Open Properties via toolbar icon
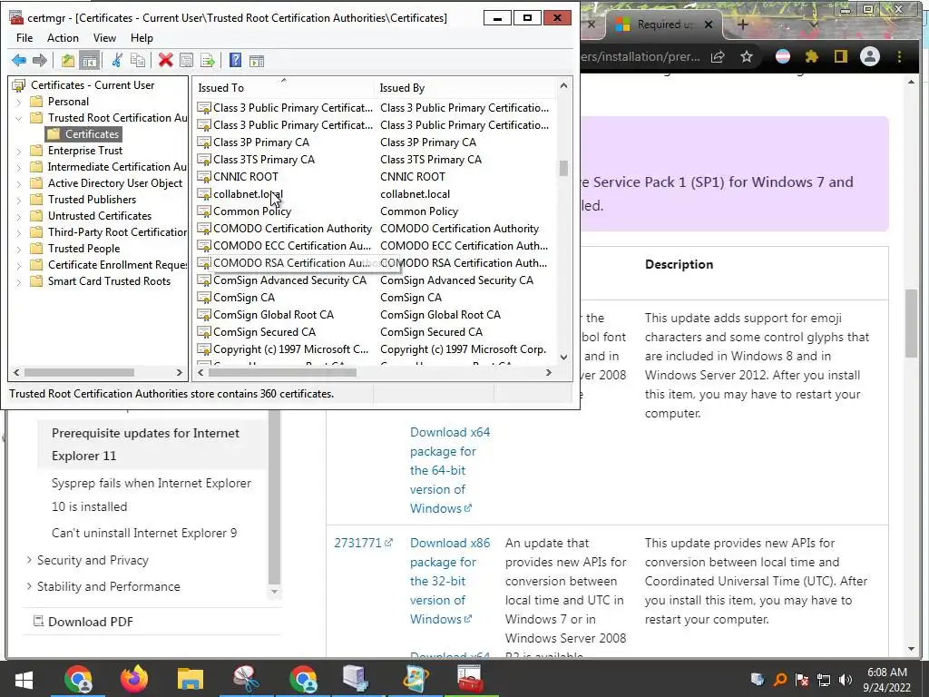The image size is (929, 697). (x=187, y=61)
